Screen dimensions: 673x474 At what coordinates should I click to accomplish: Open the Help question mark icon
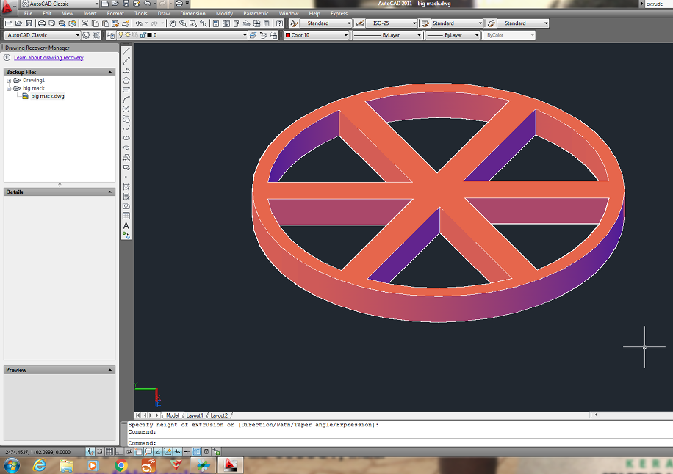(279, 23)
